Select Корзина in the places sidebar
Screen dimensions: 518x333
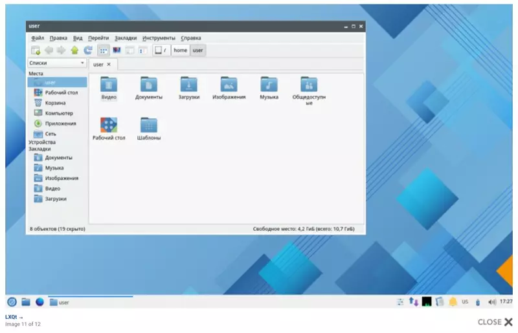tap(55, 103)
